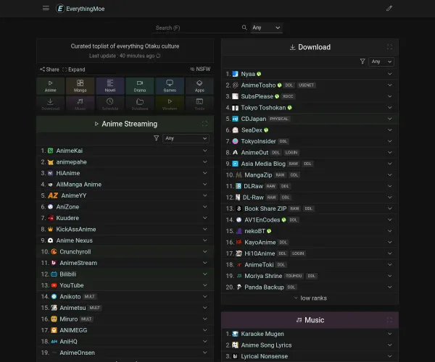435x362 pixels.
Task: Click the pencil edit icon in header
Action: pyautogui.click(x=389, y=9)
